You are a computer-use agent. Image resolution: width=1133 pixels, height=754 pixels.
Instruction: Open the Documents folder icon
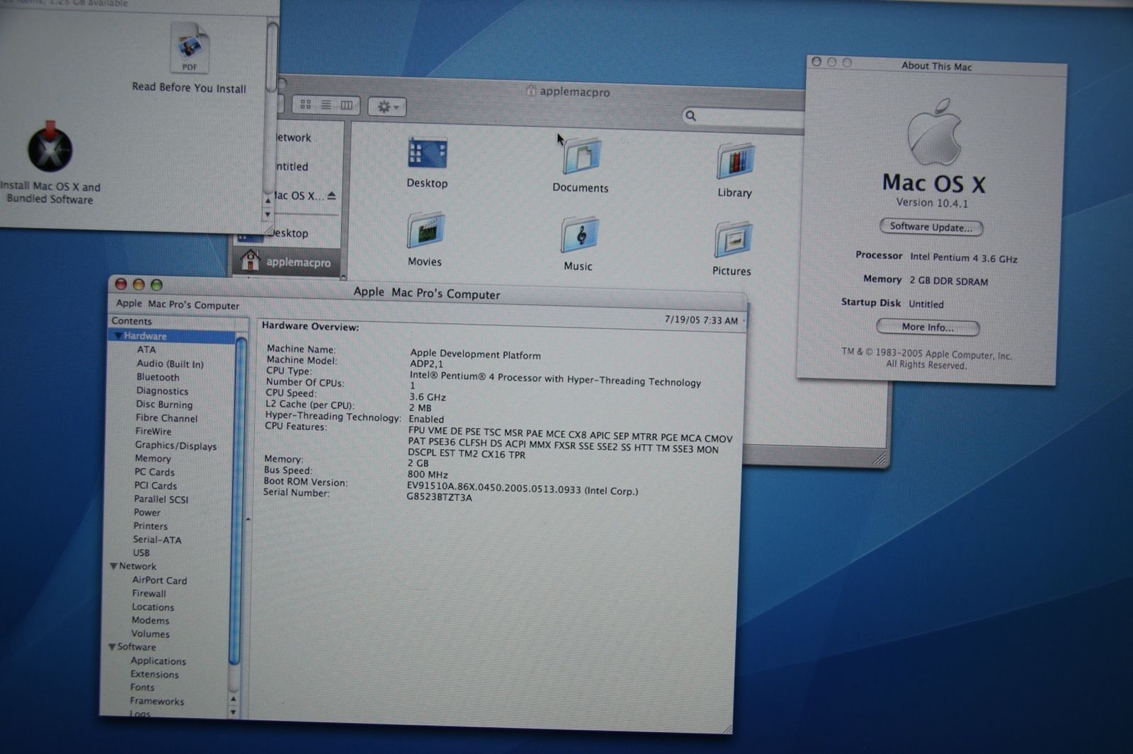[581, 156]
